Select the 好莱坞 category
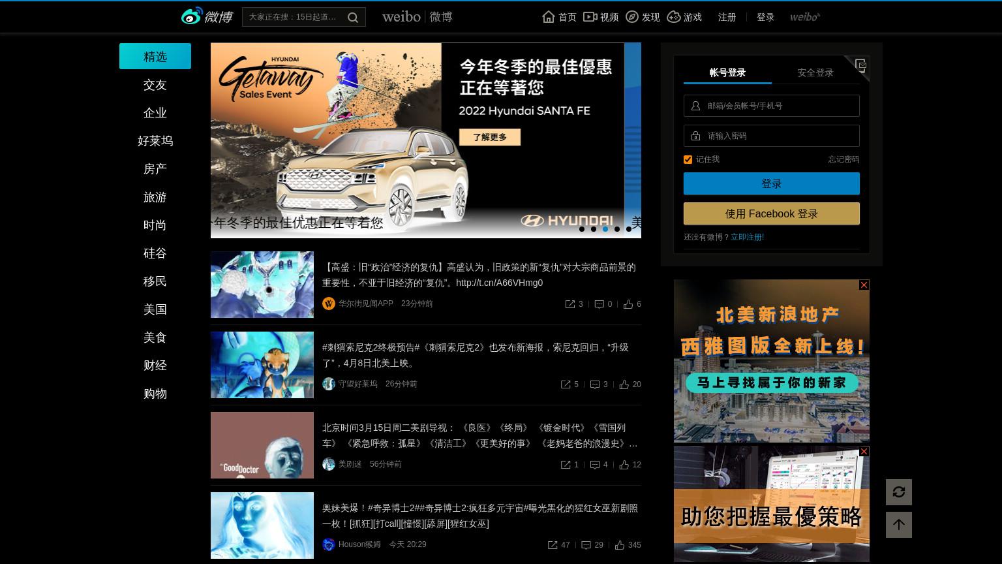 [x=155, y=141]
